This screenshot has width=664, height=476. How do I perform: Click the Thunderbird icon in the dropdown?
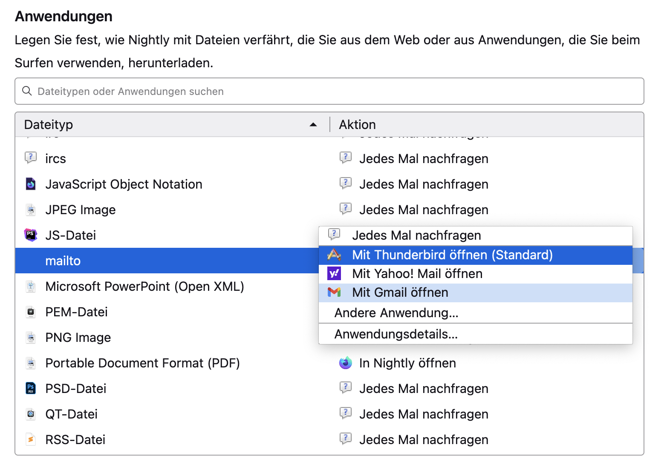[x=334, y=255]
